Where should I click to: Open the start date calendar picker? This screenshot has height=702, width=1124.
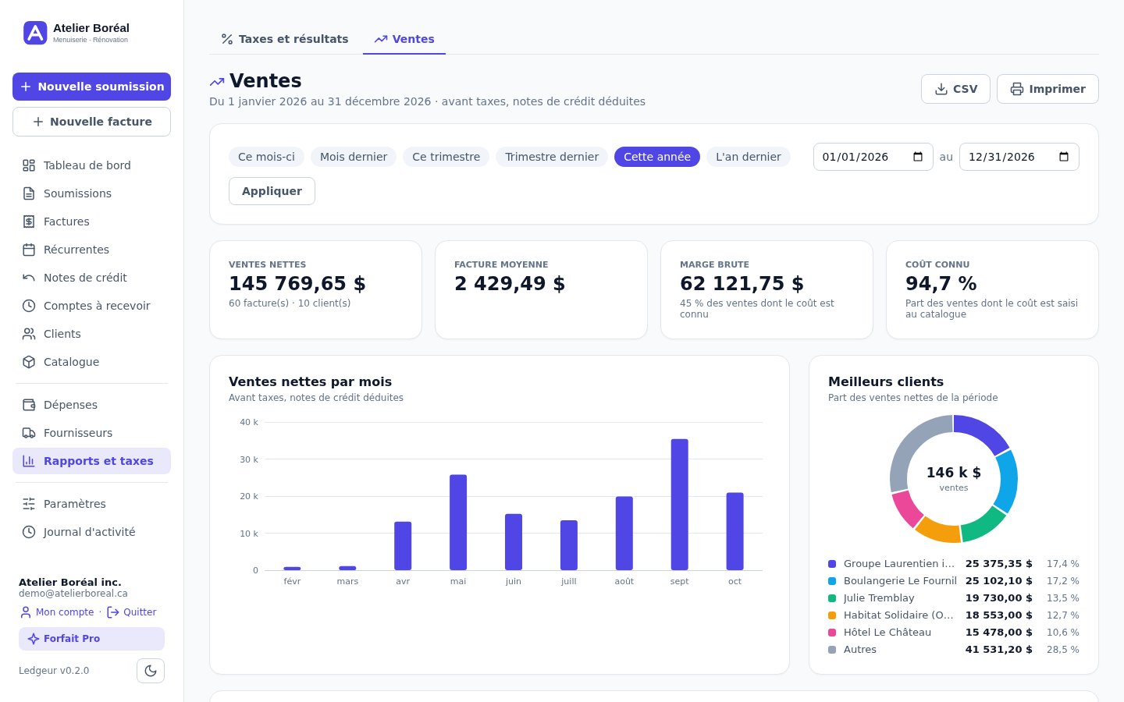(918, 157)
